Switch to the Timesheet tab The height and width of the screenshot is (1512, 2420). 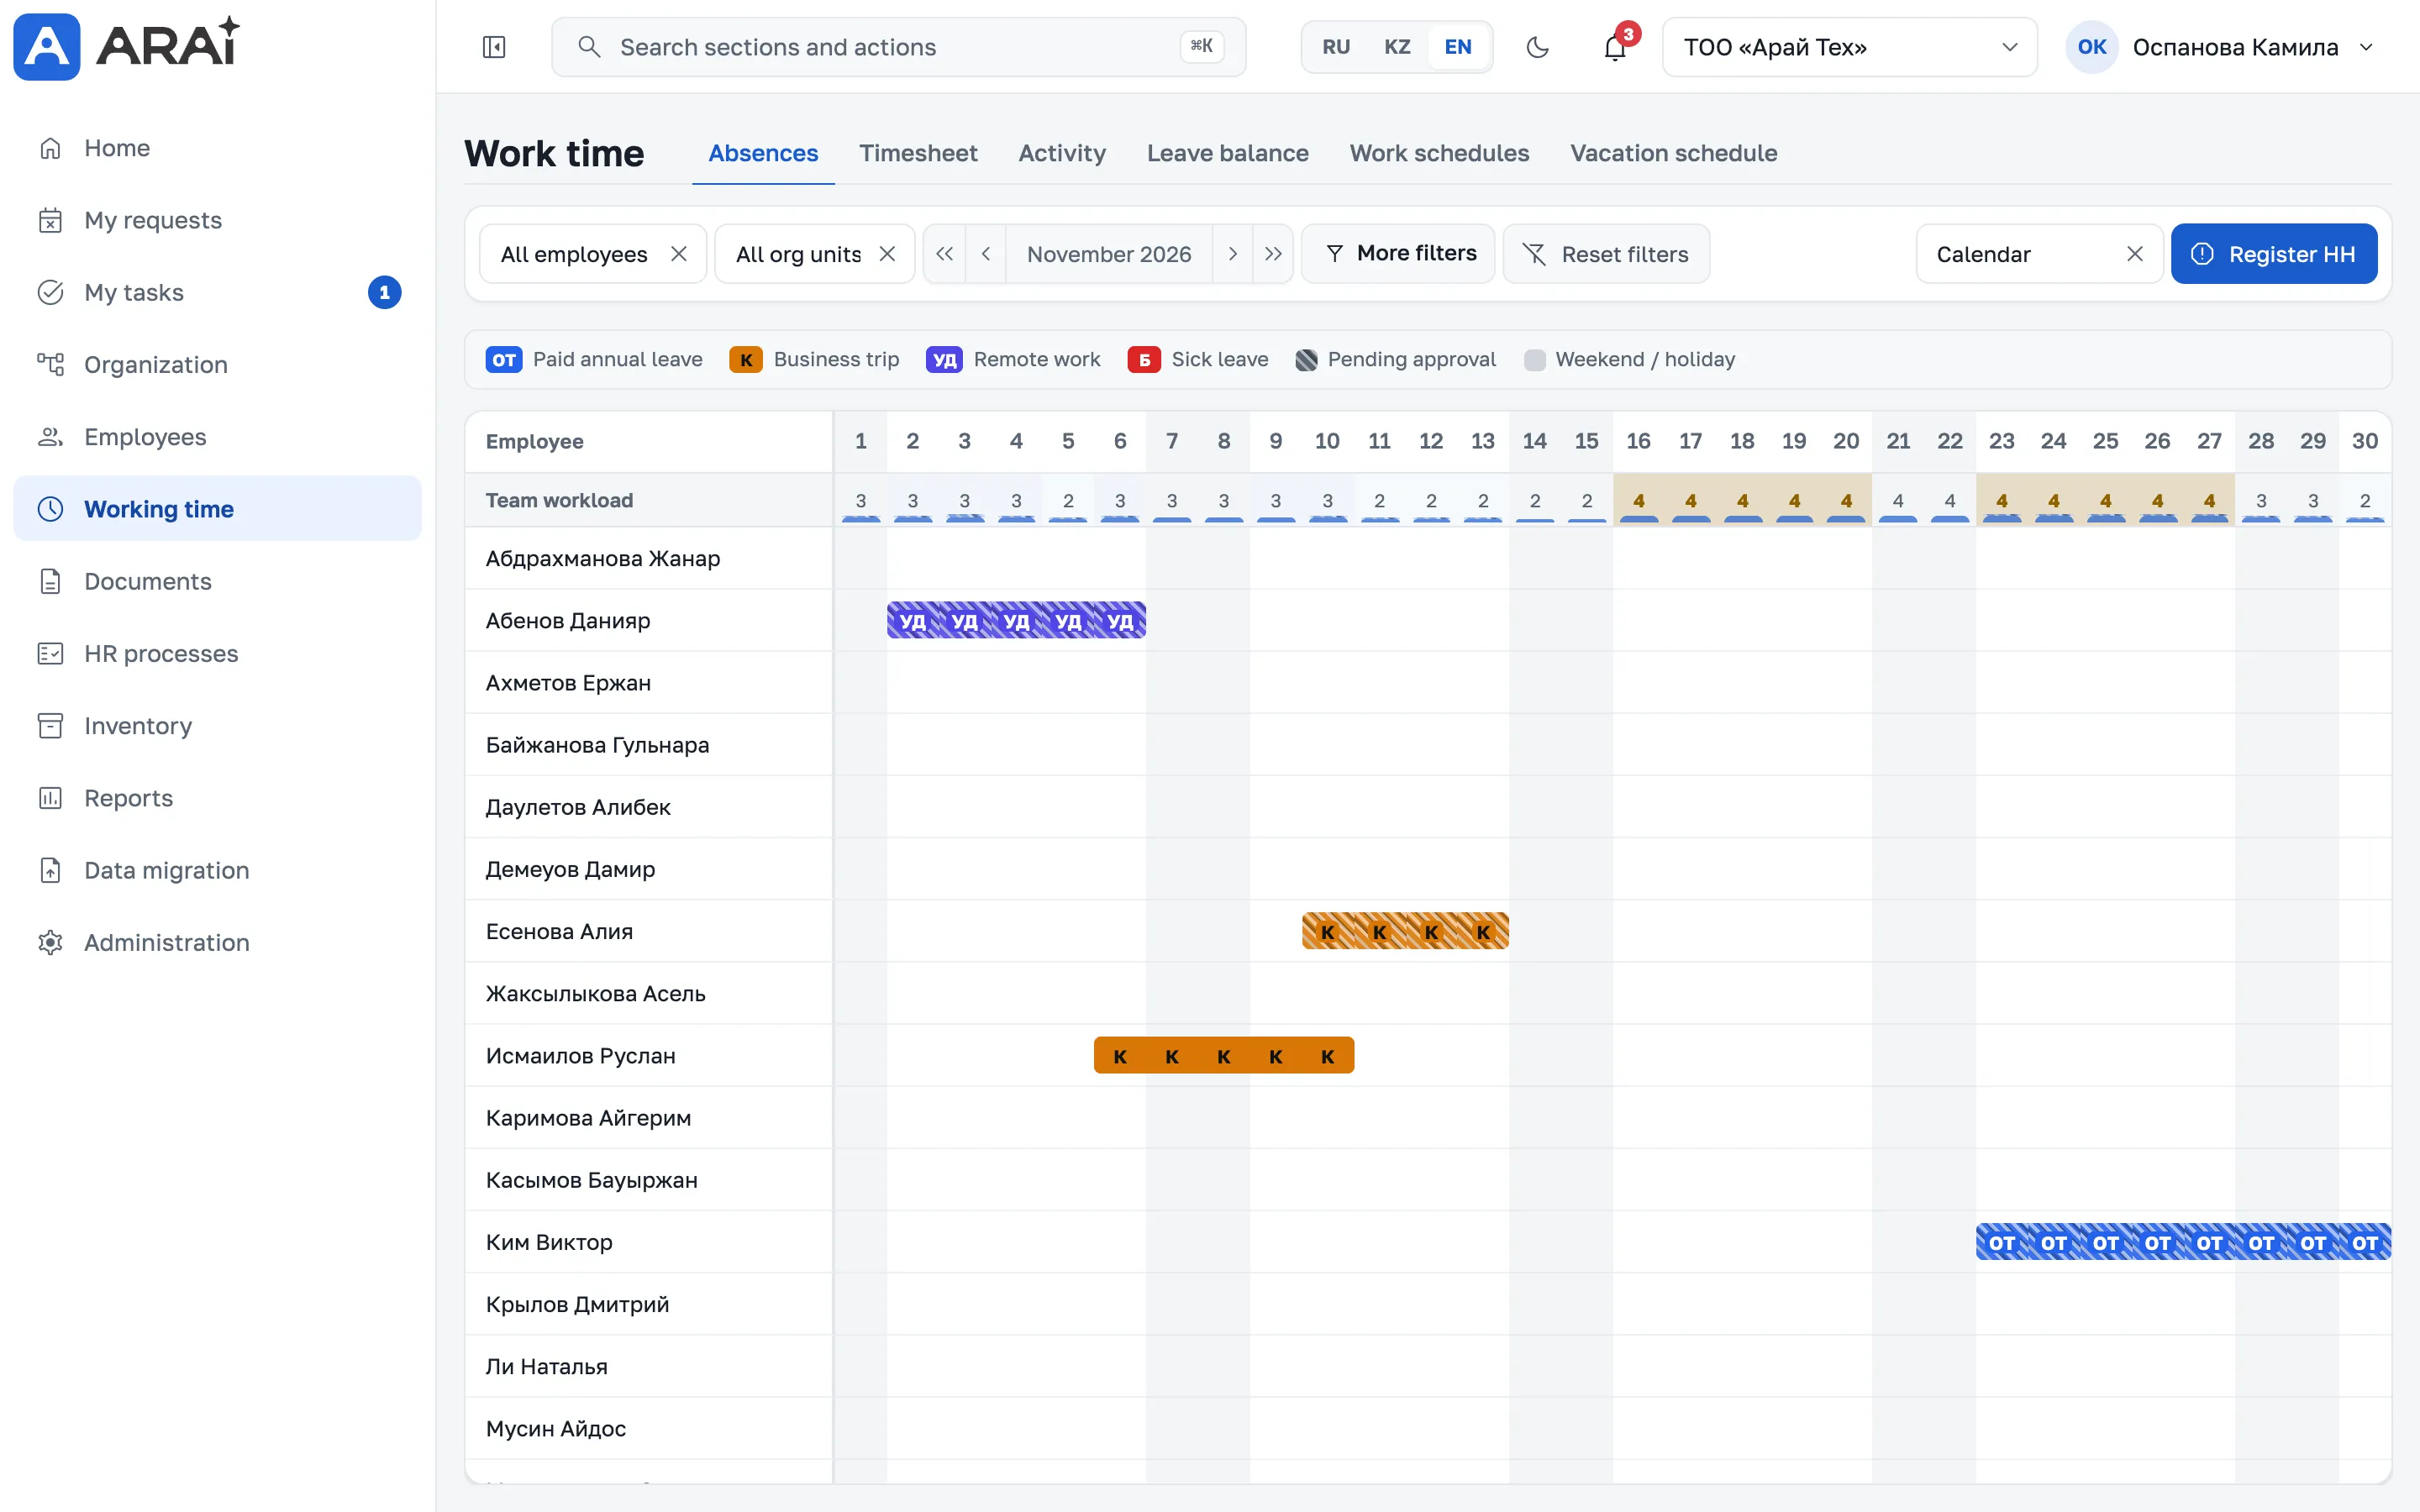917,153
